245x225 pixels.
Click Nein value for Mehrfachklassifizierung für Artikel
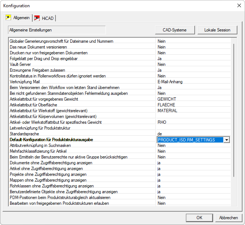tap(161, 151)
